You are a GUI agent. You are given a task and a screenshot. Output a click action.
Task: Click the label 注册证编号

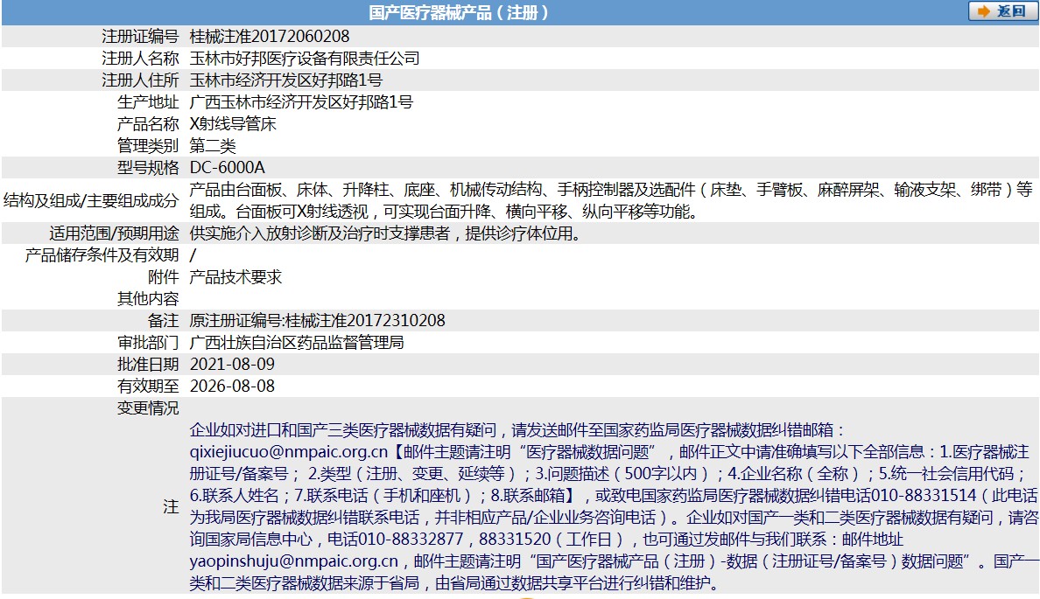pyautogui.click(x=140, y=37)
